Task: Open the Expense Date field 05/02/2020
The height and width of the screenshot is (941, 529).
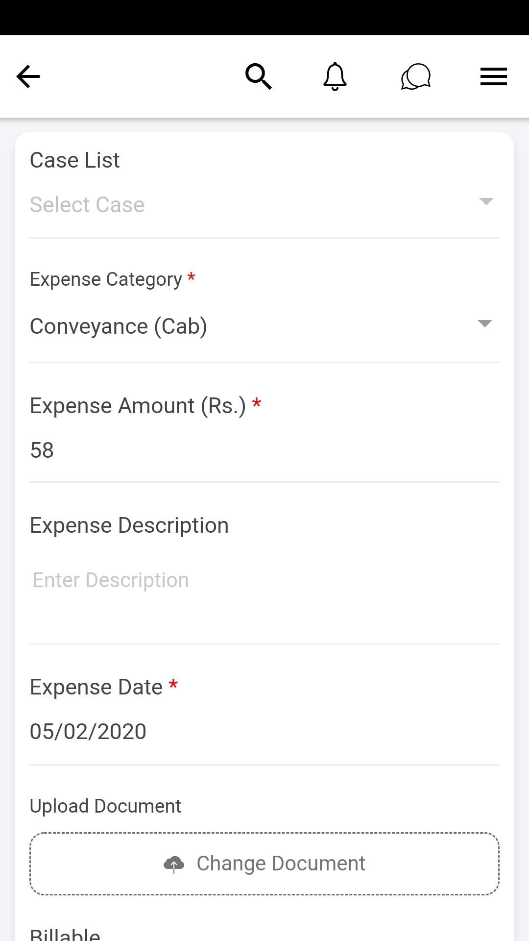Action: (264, 732)
